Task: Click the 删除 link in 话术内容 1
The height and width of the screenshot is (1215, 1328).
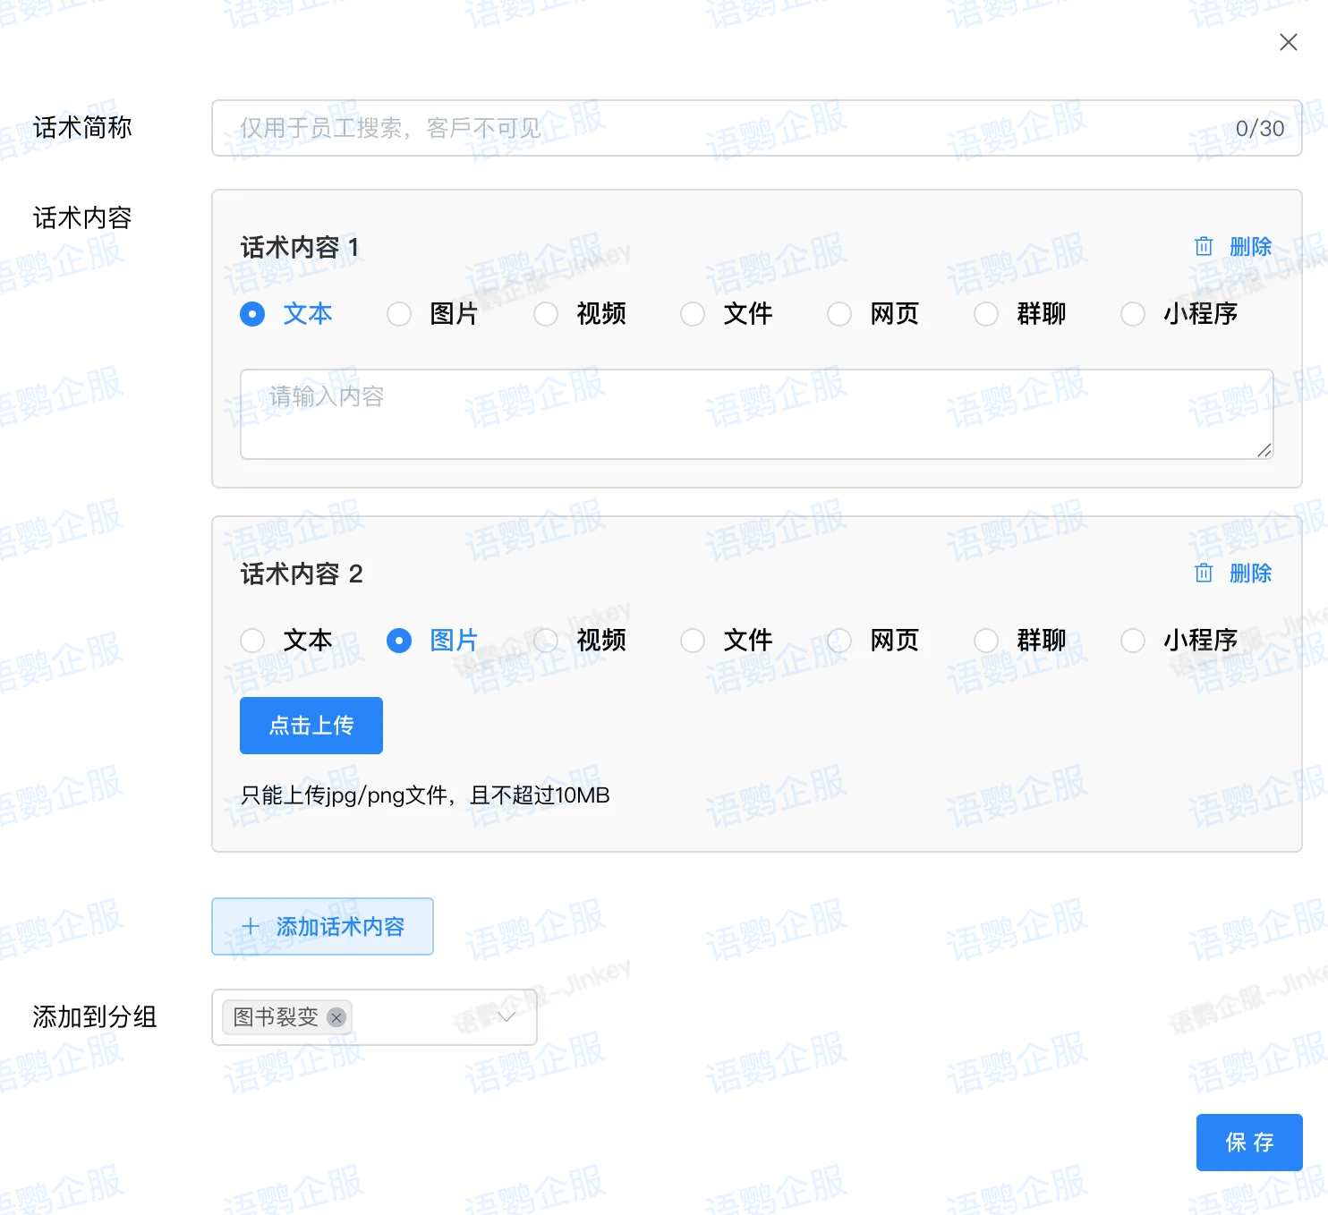Action: tap(1250, 247)
